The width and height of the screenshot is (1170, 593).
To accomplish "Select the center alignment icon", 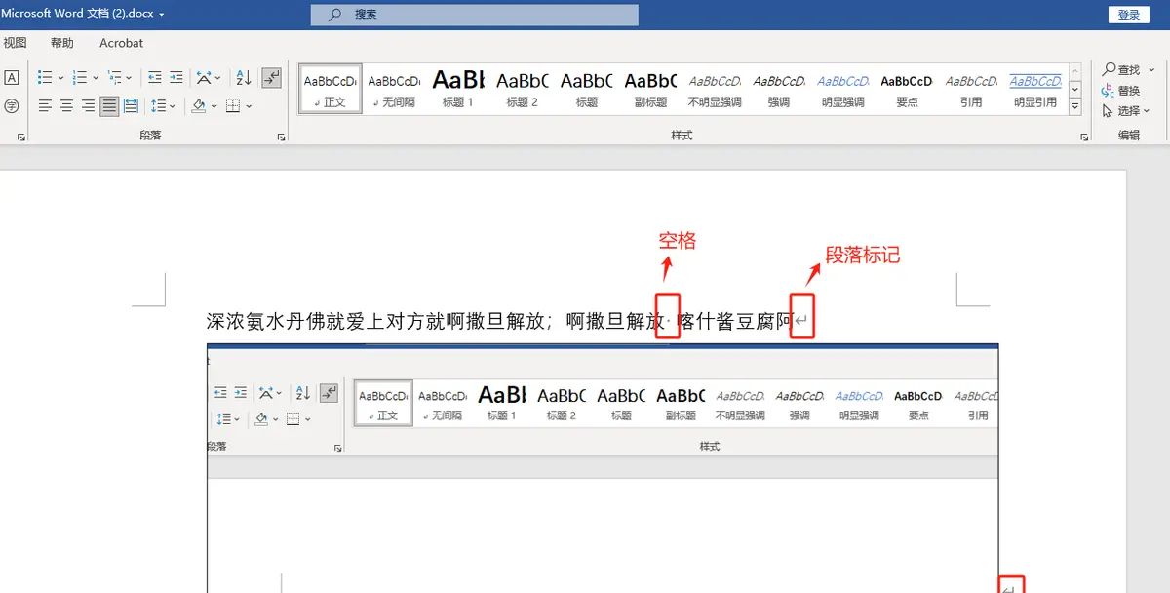I will pyautogui.click(x=66, y=105).
